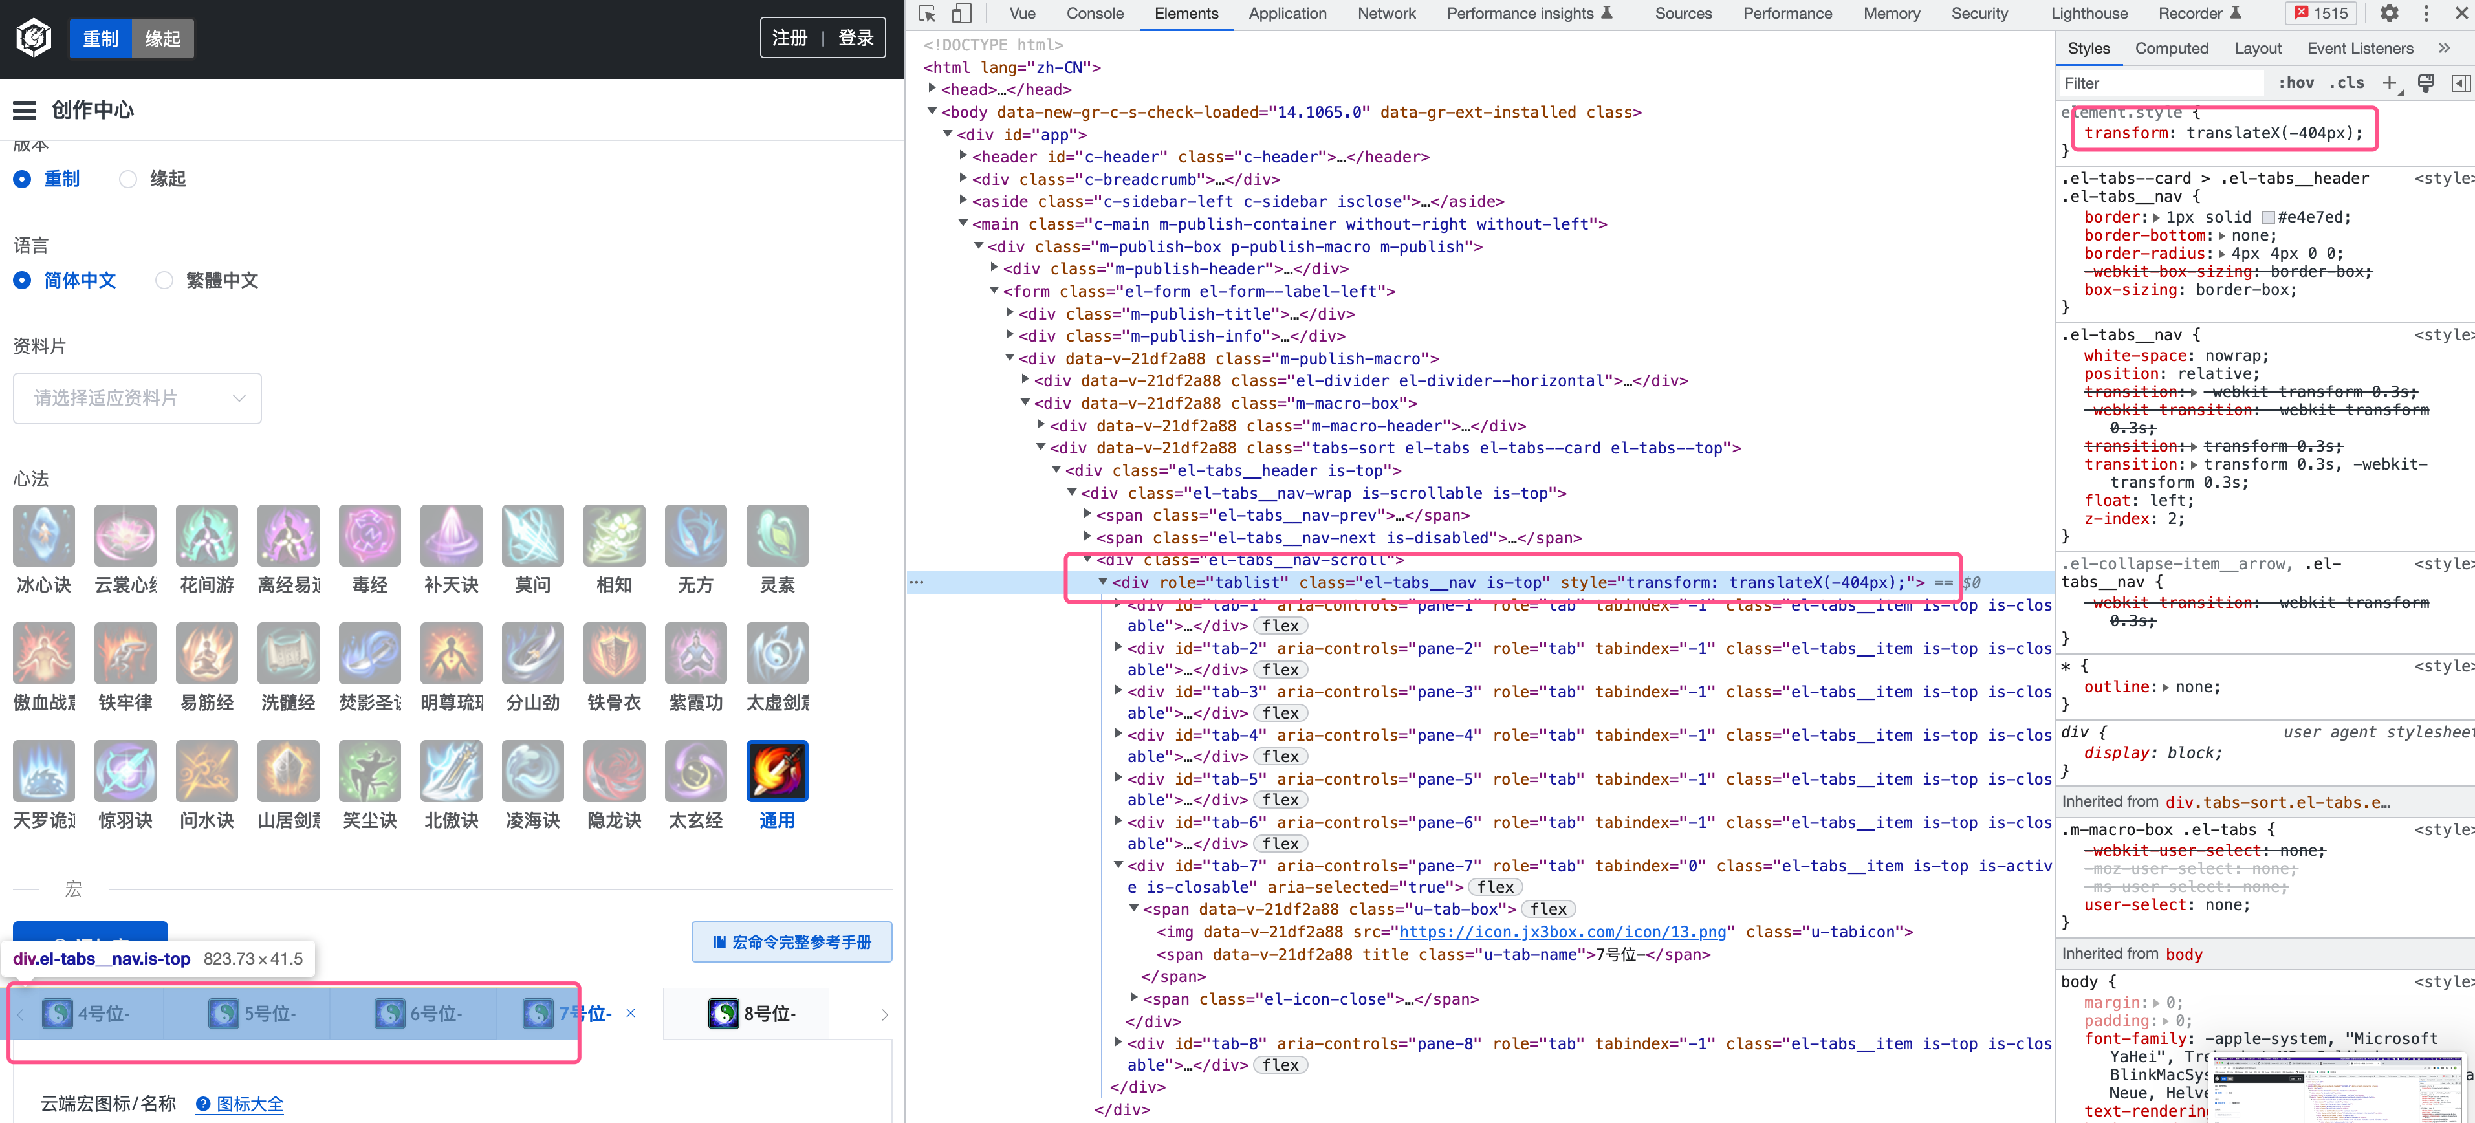
Task: Select the 毒经 school icon
Action: pyautogui.click(x=370, y=535)
